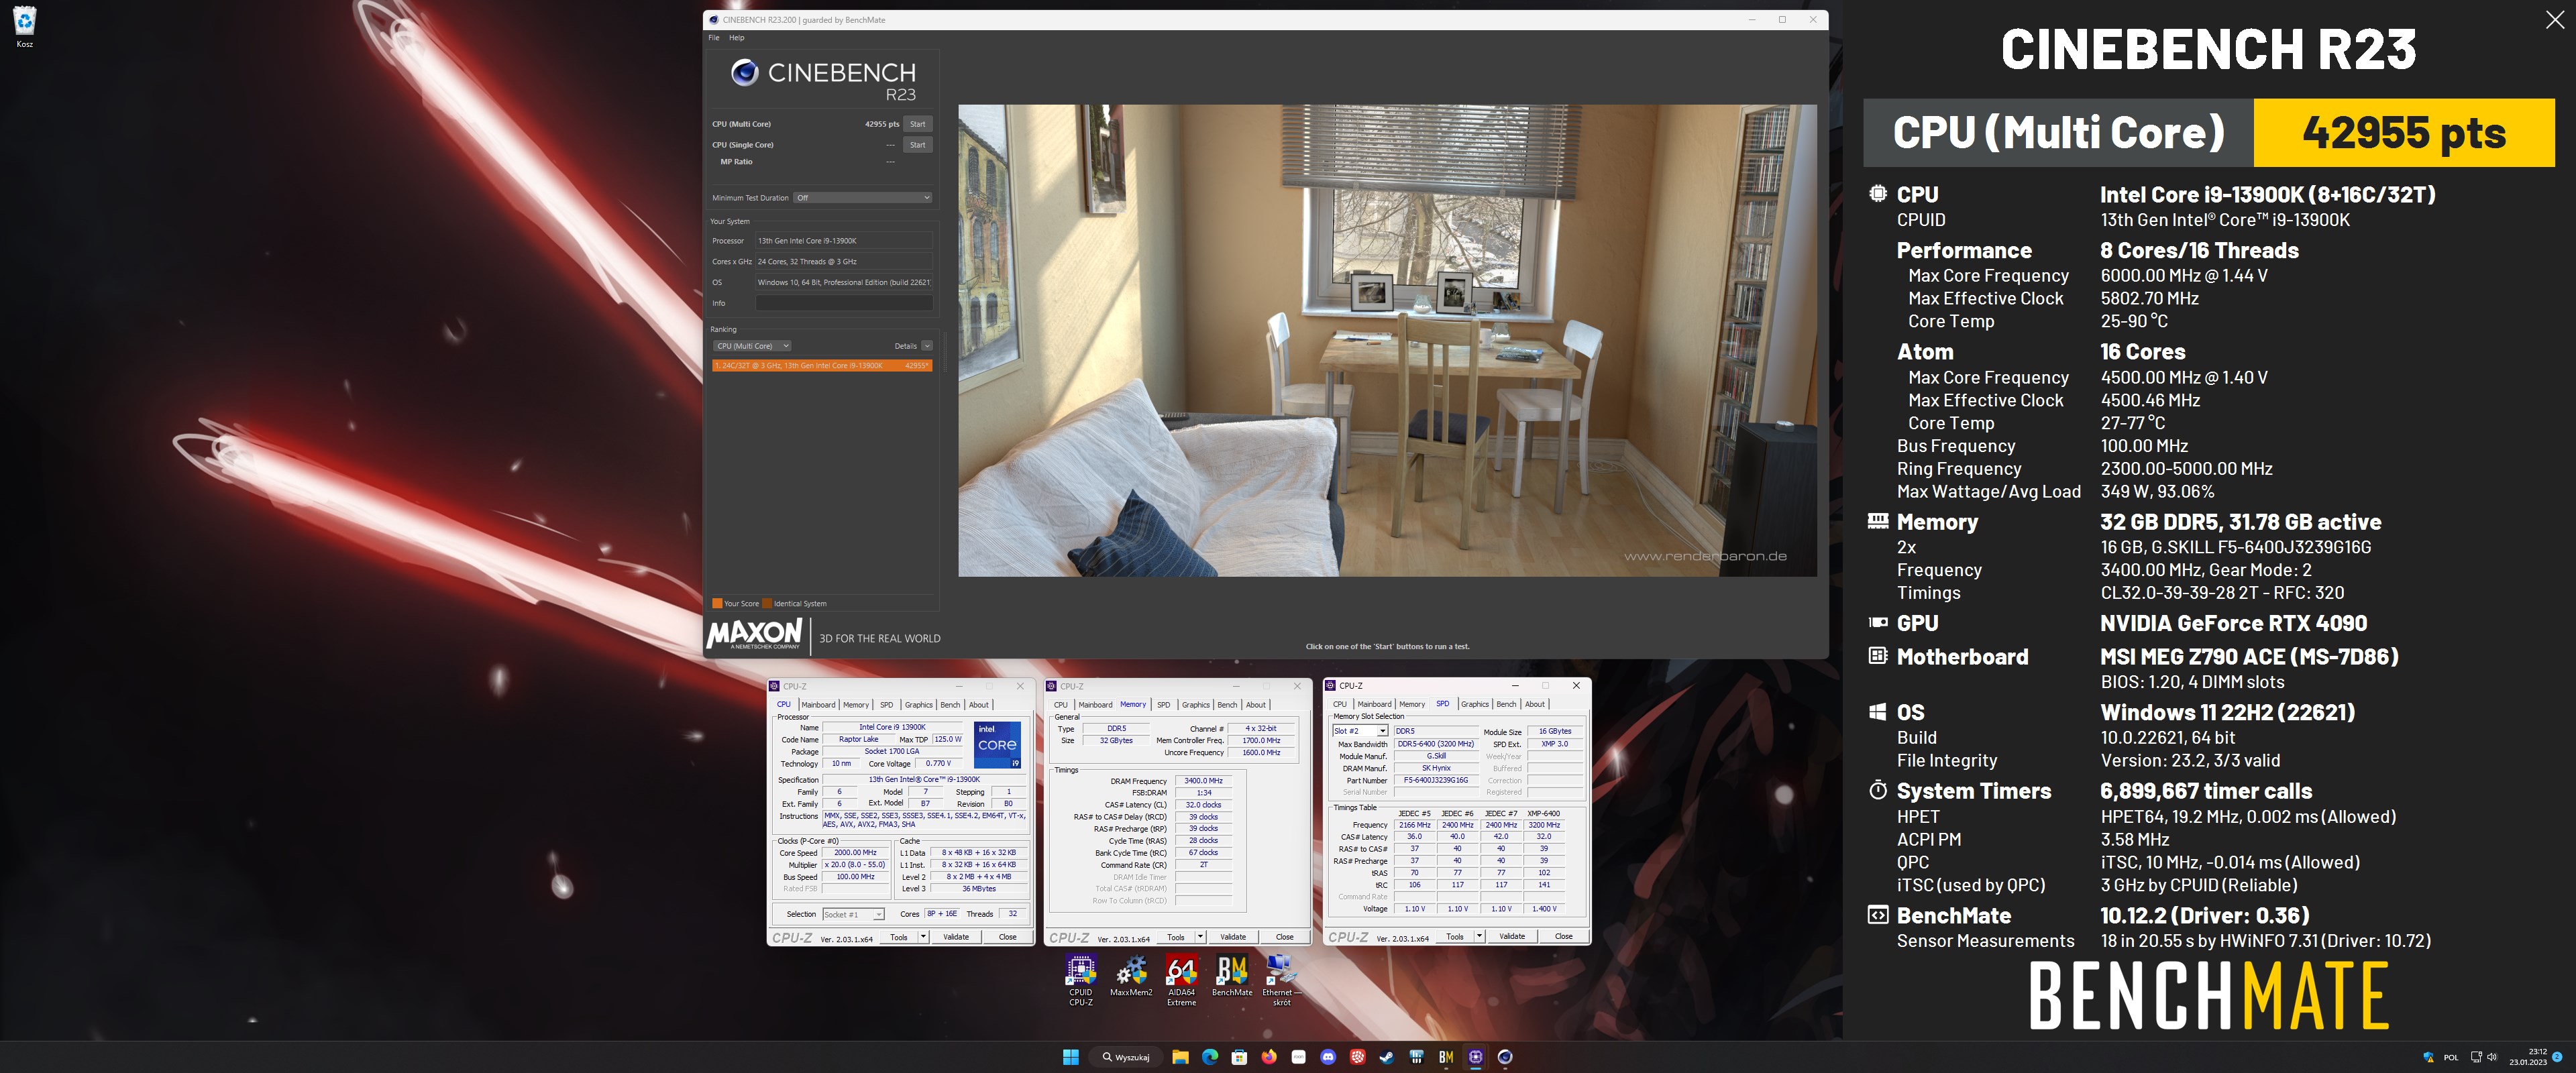This screenshot has width=2576, height=1073.
Task: Launch Microsoft Edge from the taskbar
Action: click(x=1210, y=1057)
